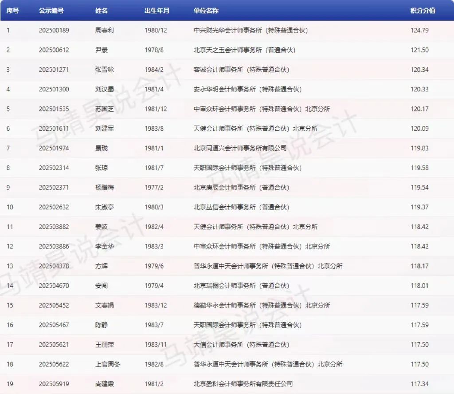Select the name 苏国芝
The image size is (454, 394).
(105, 109)
